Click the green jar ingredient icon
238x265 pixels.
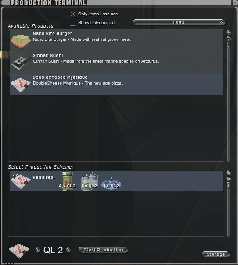pos(67,181)
